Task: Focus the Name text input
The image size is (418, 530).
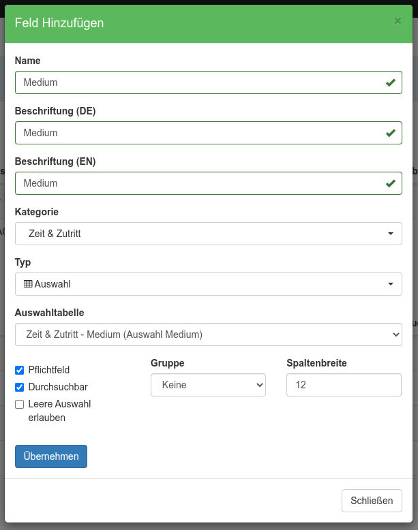Action: click(198, 82)
